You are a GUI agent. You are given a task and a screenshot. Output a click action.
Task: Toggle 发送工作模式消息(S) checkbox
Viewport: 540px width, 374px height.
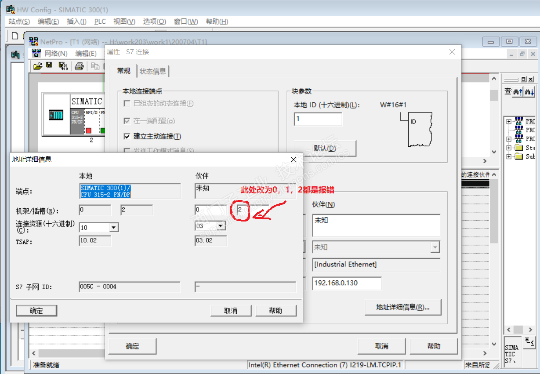coord(127,151)
